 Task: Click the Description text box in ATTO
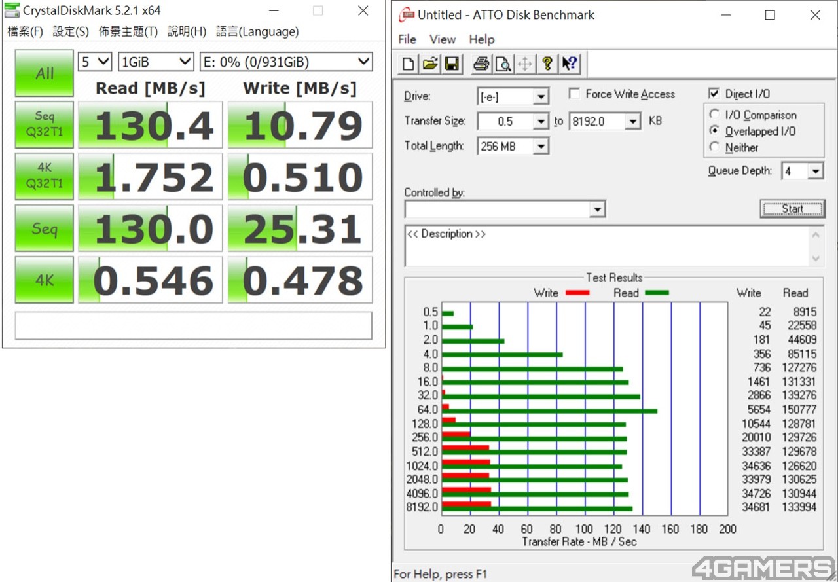pyautogui.click(x=607, y=247)
